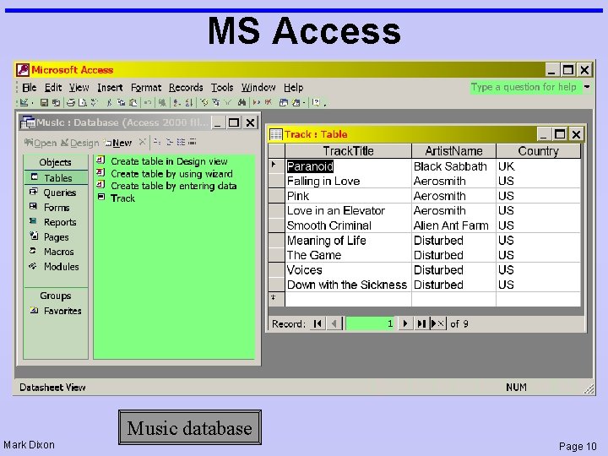
Task: Open the help box dropdown arrow
Action: pos(588,87)
